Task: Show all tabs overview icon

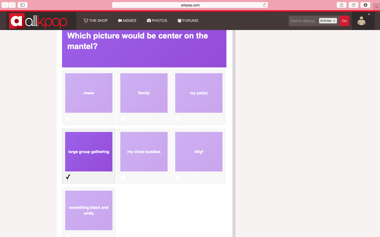Action: [x=353, y=5]
